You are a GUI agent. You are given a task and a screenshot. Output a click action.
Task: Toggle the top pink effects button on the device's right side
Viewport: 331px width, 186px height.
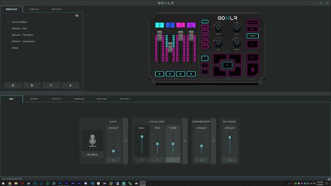[x=252, y=22]
